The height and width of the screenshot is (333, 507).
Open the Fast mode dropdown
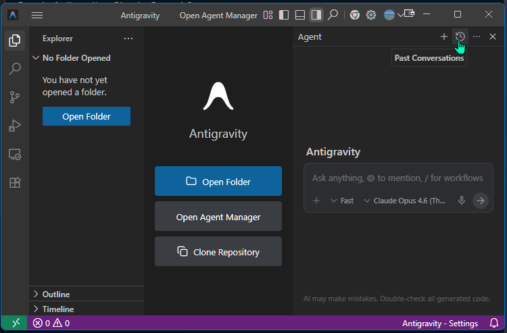(342, 201)
